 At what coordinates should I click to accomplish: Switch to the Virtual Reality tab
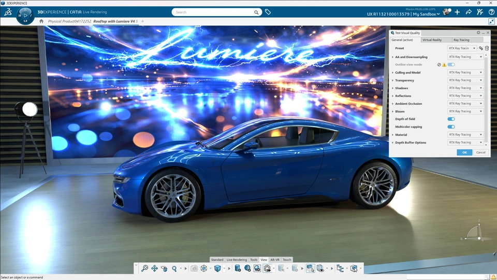click(436, 40)
